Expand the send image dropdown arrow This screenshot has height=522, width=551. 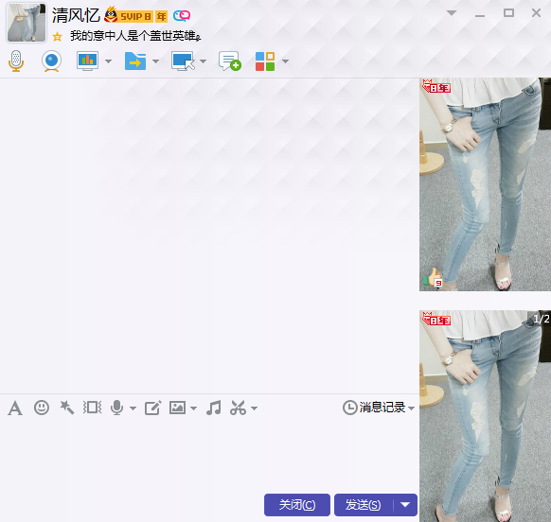tap(194, 409)
